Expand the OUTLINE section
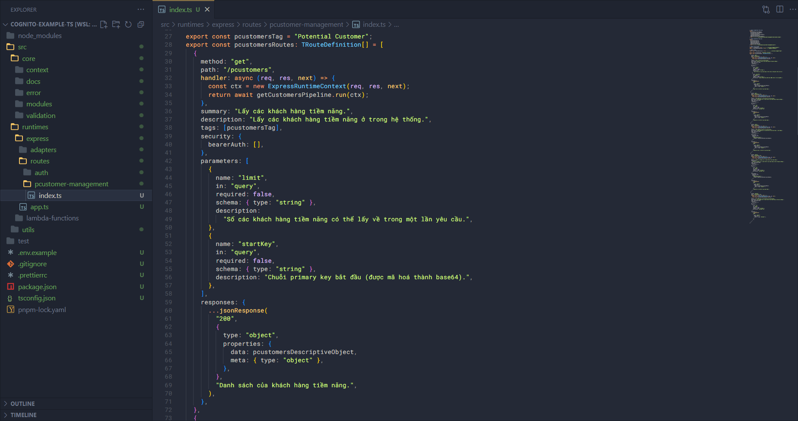Image resolution: width=798 pixels, height=421 pixels. coord(22,403)
